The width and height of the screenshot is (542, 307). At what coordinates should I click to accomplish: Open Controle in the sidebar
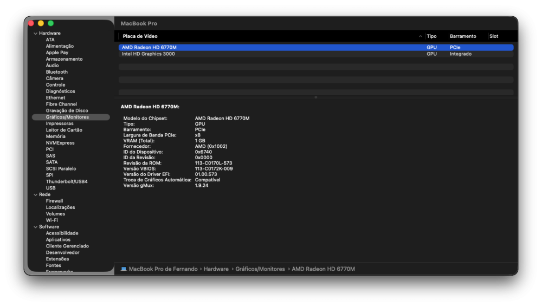[x=55, y=85]
